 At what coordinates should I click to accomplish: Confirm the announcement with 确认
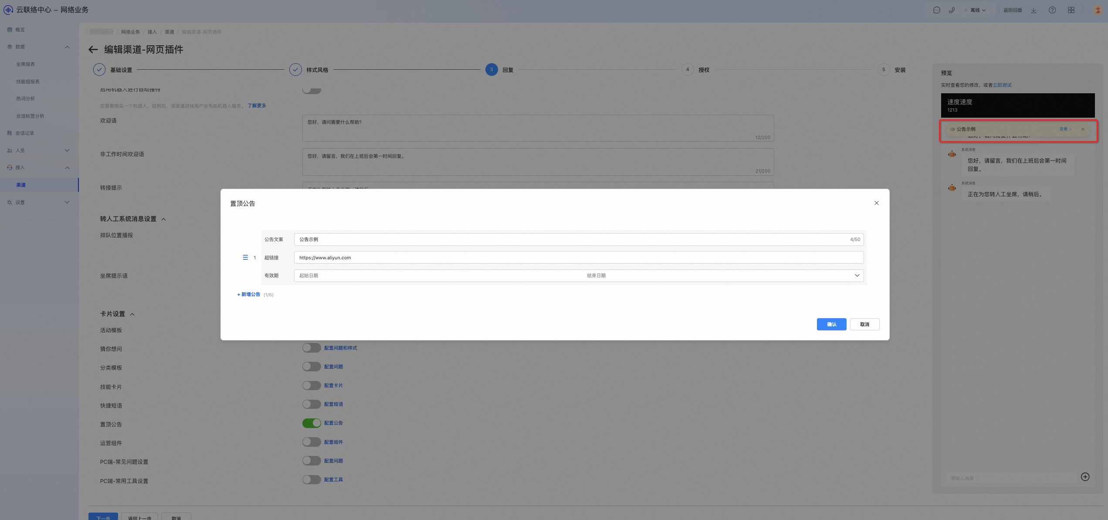coord(831,324)
